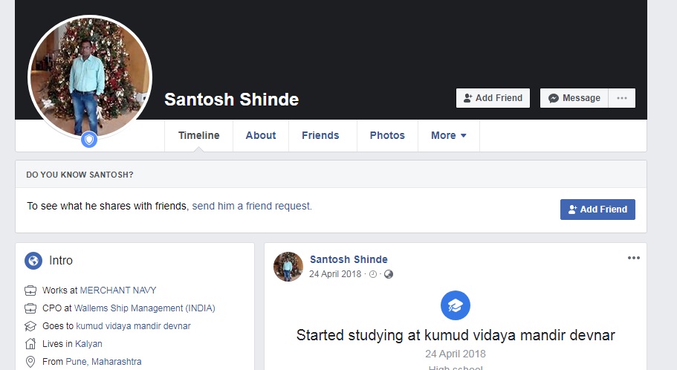Click the home icon next to Lives in
The width and height of the screenshot is (677, 370).
pyautogui.click(x=30, y=344)
